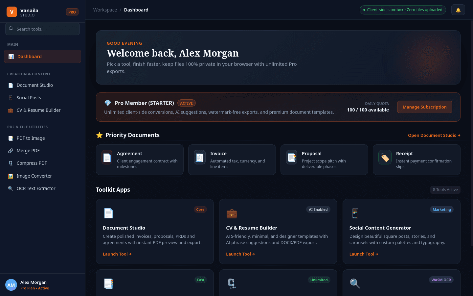Select Merge PDF in sidebar
473x296 pixels.
click(x=42, y=151)
